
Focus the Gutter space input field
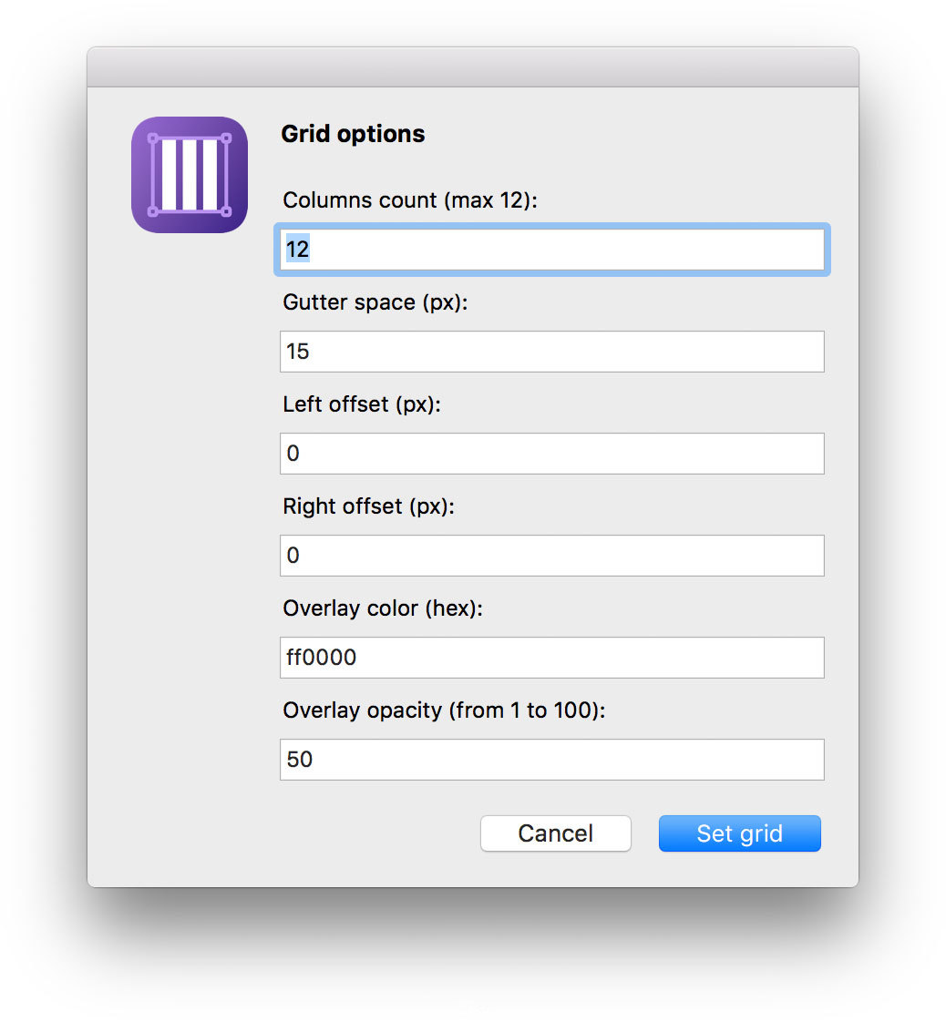(x=551, y=352)
